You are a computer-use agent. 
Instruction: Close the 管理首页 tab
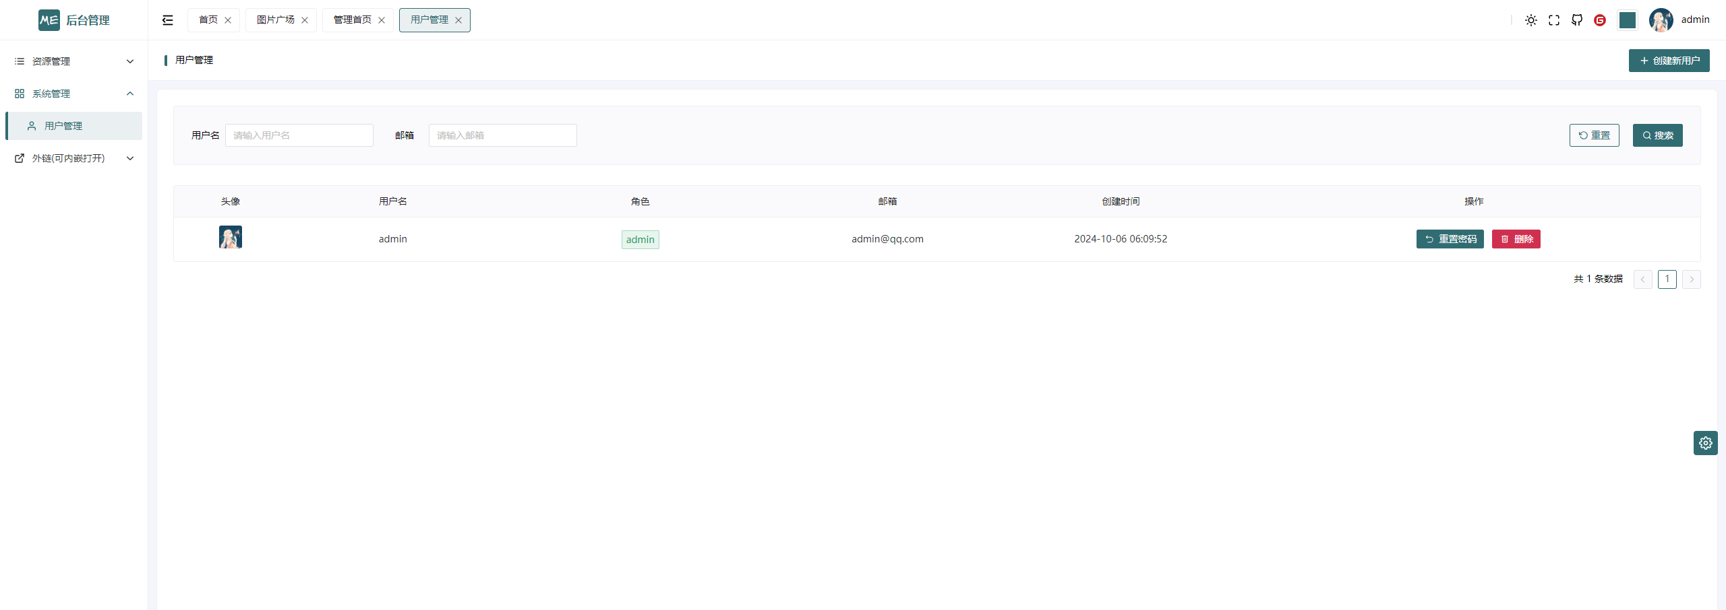pos(382,20)
